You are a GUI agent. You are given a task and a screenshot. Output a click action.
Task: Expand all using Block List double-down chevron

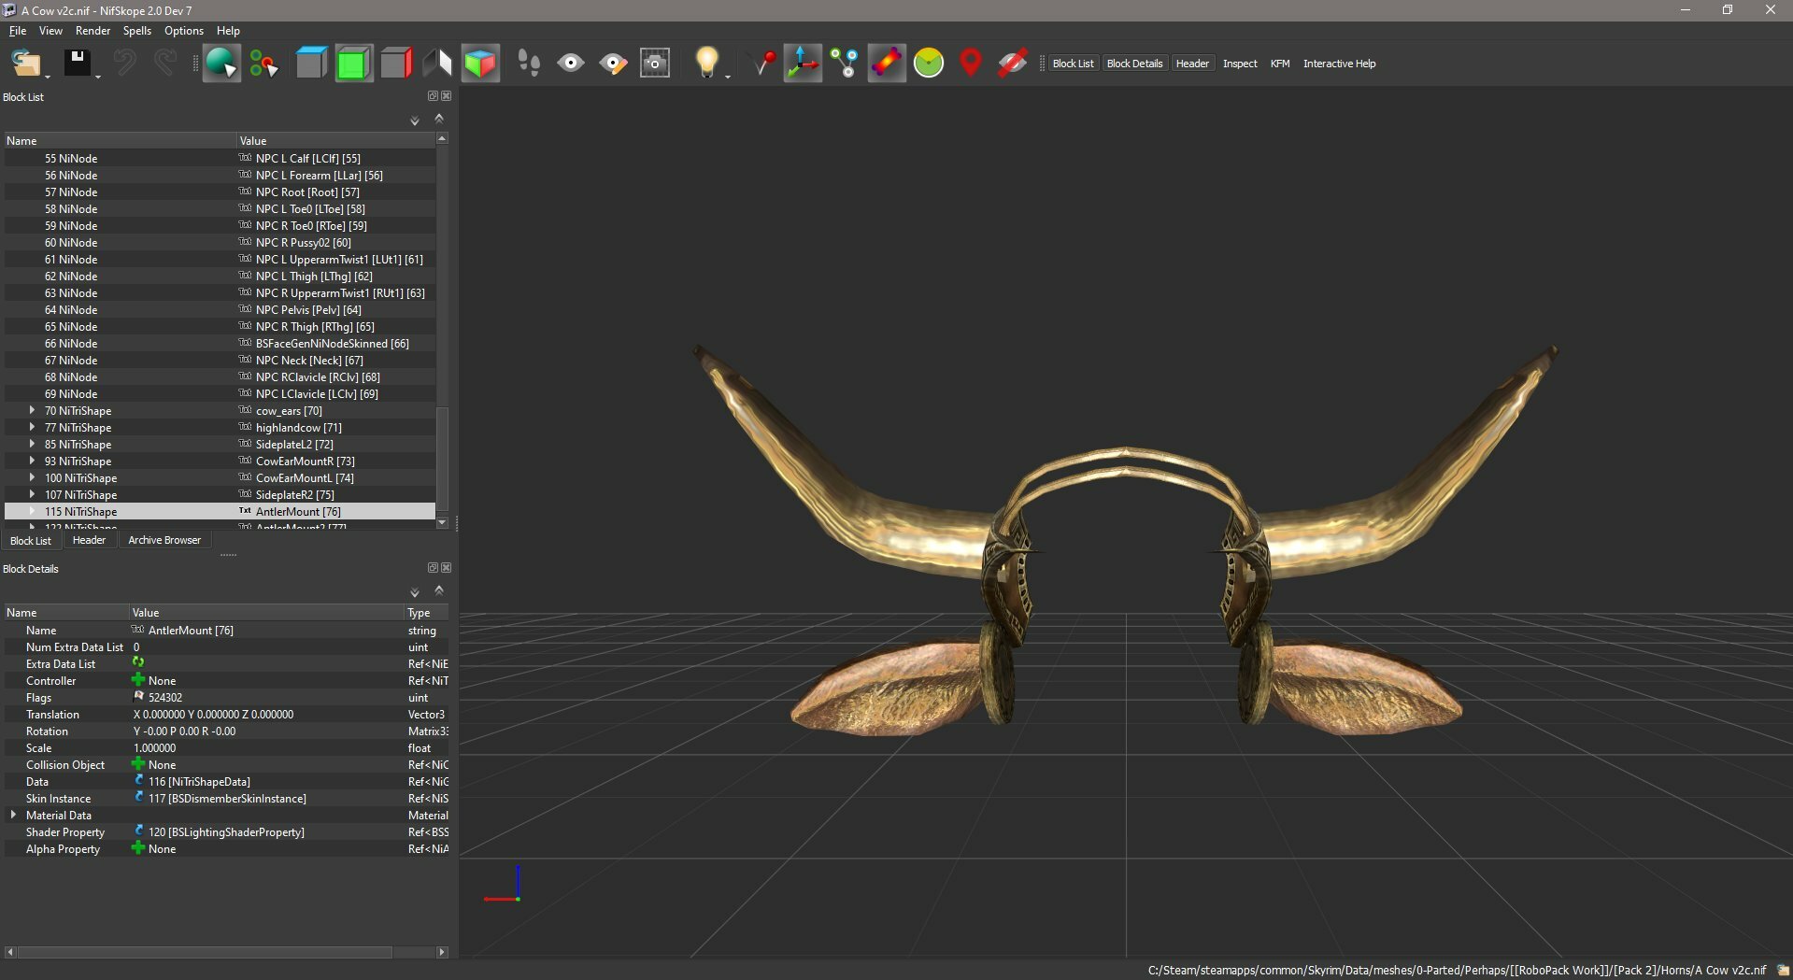[415, 121]
